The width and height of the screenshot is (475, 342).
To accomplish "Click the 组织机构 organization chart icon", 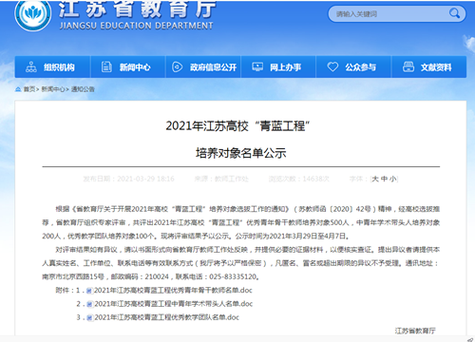I will (31, 66).
